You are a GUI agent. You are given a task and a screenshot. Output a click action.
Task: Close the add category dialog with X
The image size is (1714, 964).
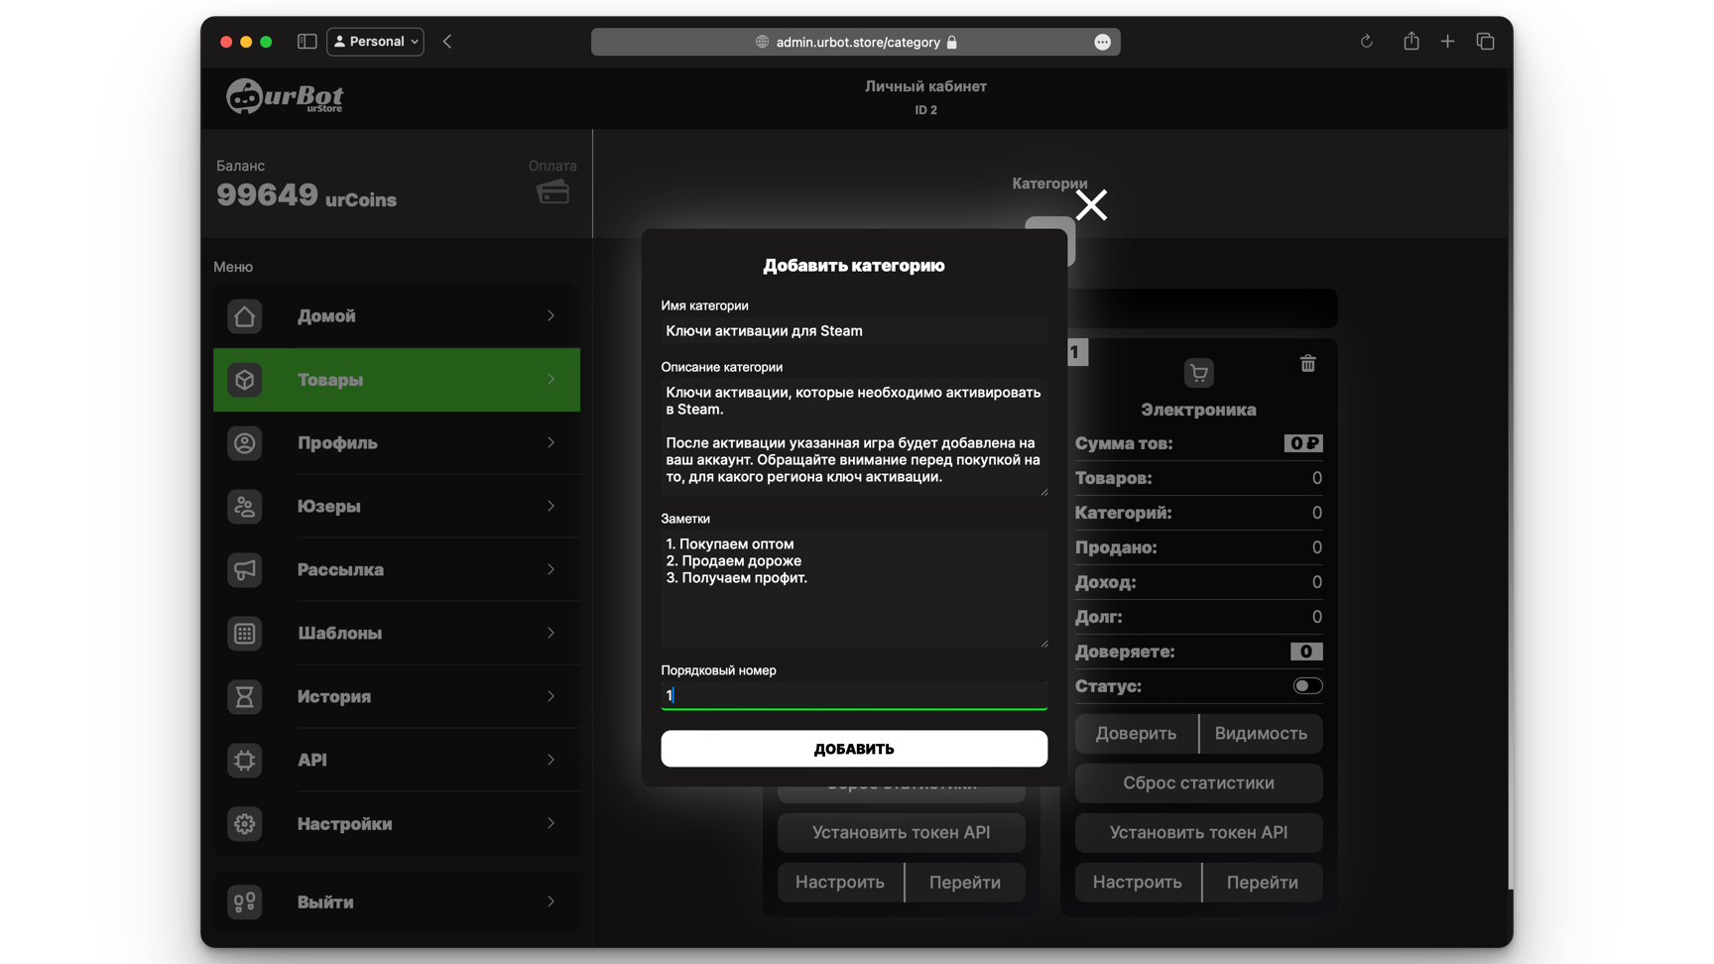(1091, 205)
